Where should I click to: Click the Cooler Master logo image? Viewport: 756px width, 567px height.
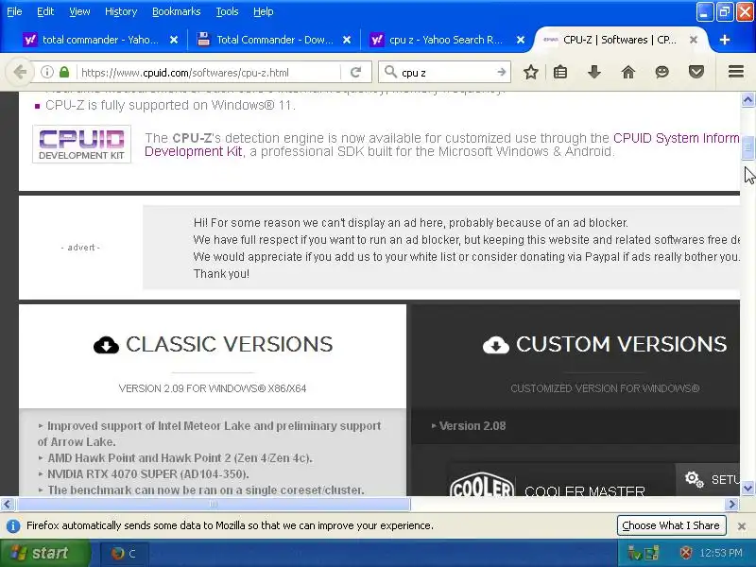pyautogui.click(x=482, y=484)
